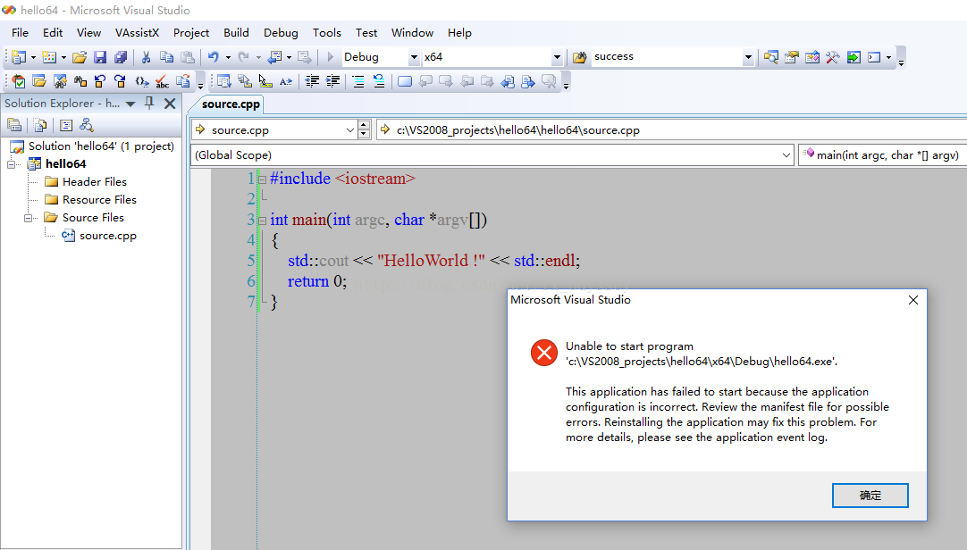Click the Start Debugging play icon
The width and height of the screenshot is (967, 550).
click(x=330, y=57)
